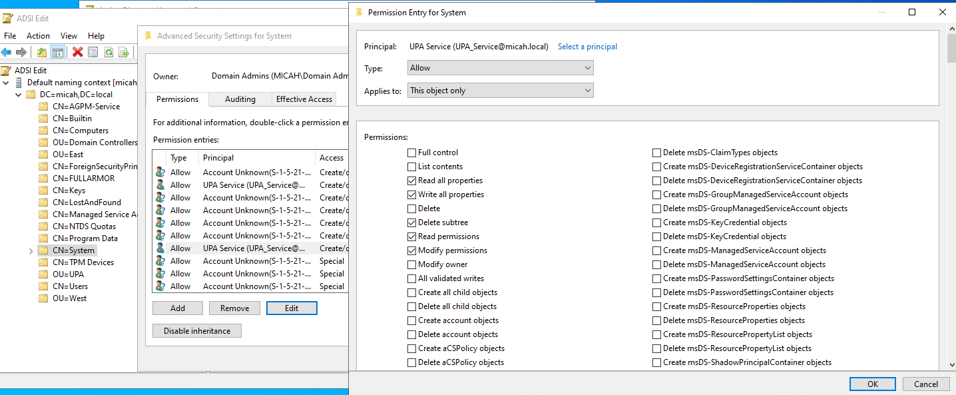Toggle Show/Hide Console Tree toolbar icon

[x=58, y=53]
